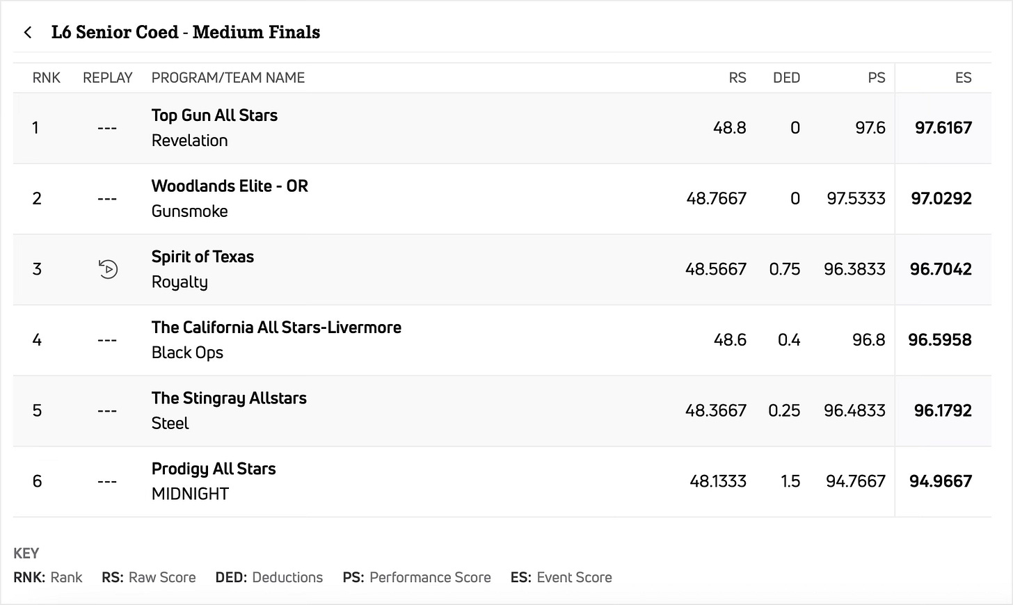The width and height of the screenshot is (1013, 605).
Task: Sort by the RS column header
Action: [x=737, y=78]
